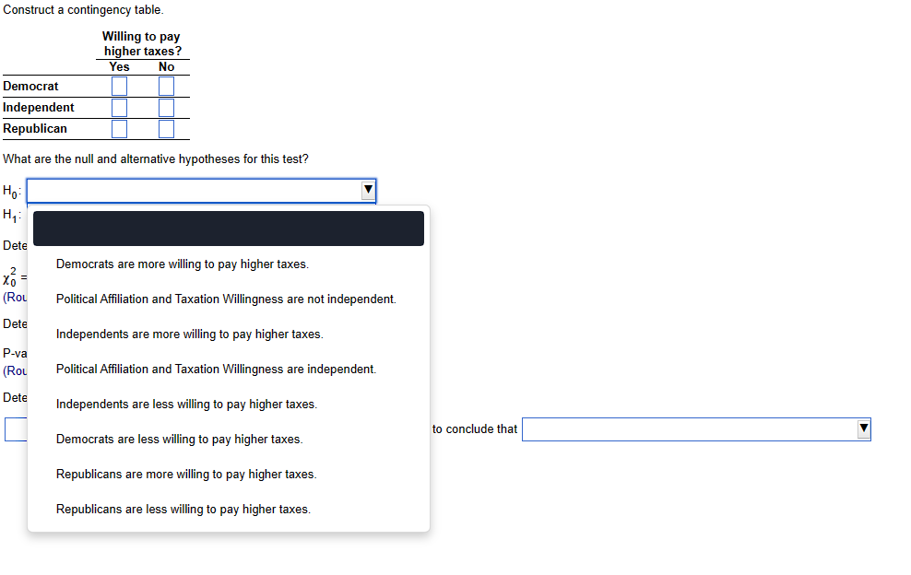Image resolution: width=911 pixels, height=575 pixels.
Task: Click the Independent No count box
Action: coord(165,107)
